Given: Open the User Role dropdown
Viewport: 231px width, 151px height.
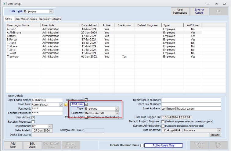Looking at the screenshot, I should point(60,104).
